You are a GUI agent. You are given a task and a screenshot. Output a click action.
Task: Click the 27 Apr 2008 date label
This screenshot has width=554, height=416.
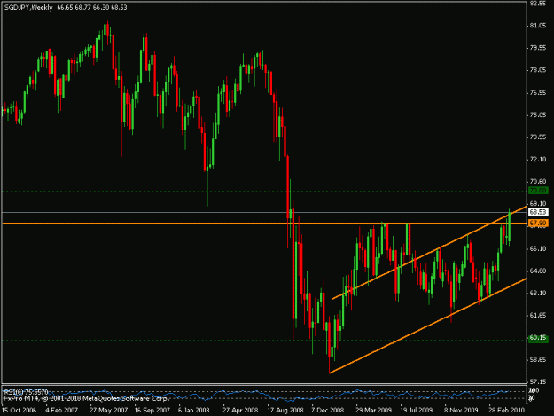click(240, 411)
